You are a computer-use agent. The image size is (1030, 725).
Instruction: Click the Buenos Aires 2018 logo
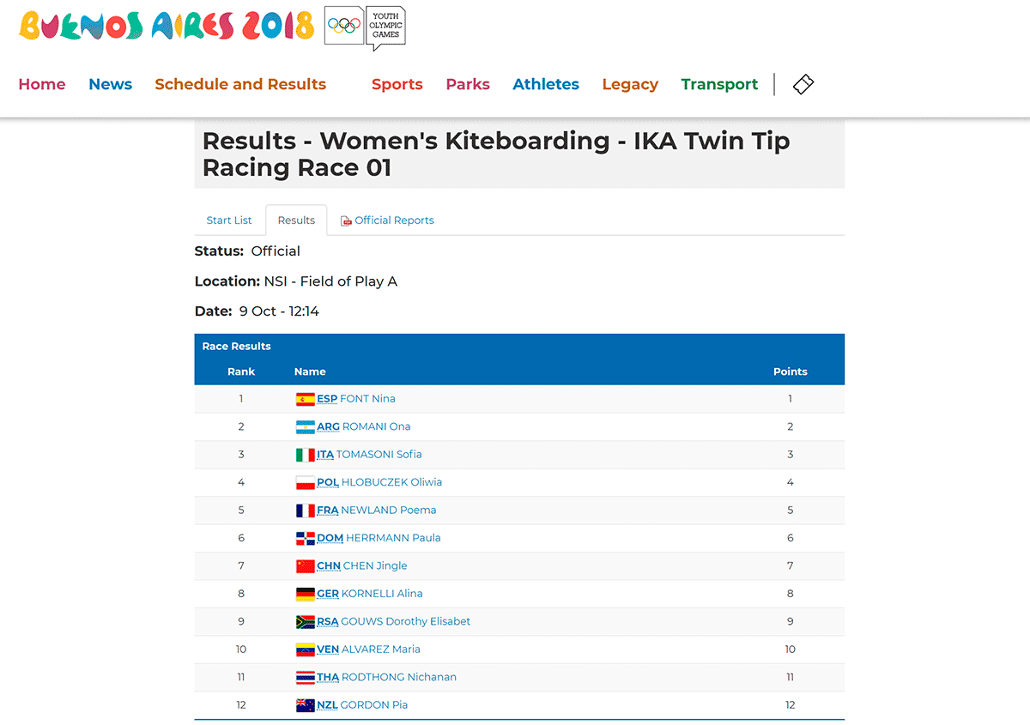tap(167, 27)
